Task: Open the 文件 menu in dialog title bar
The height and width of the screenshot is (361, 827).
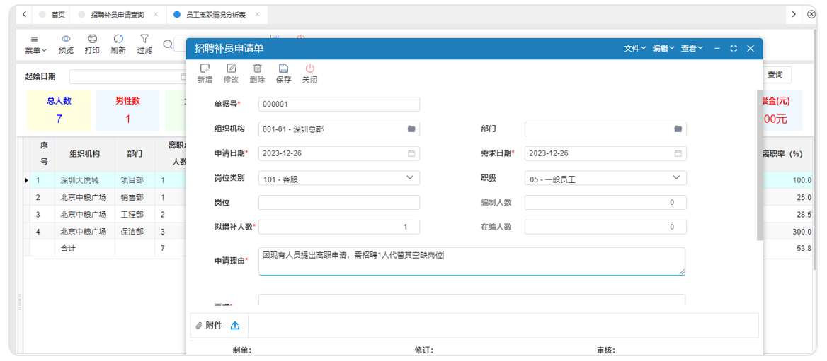Action: tap(634, 49)
